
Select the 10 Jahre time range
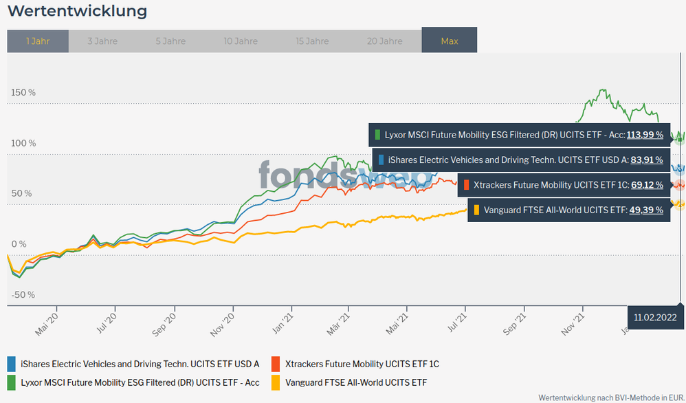241,41
